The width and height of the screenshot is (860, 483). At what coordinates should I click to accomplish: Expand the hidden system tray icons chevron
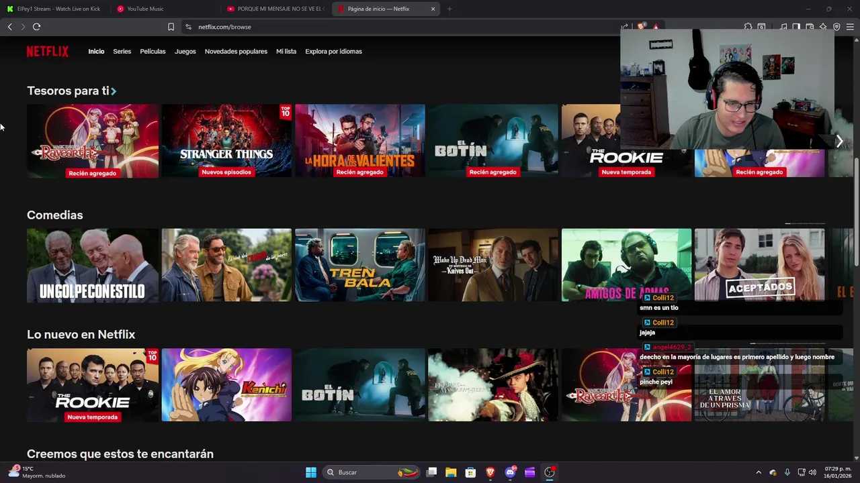[x=759, y=472]
